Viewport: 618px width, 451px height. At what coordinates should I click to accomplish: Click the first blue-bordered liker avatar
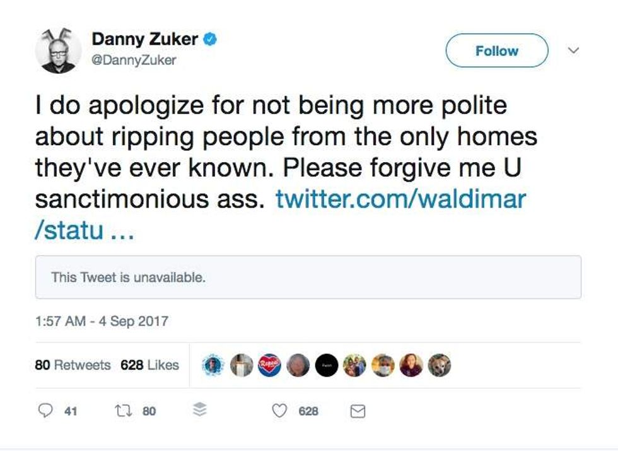click(x=213, y=365)
